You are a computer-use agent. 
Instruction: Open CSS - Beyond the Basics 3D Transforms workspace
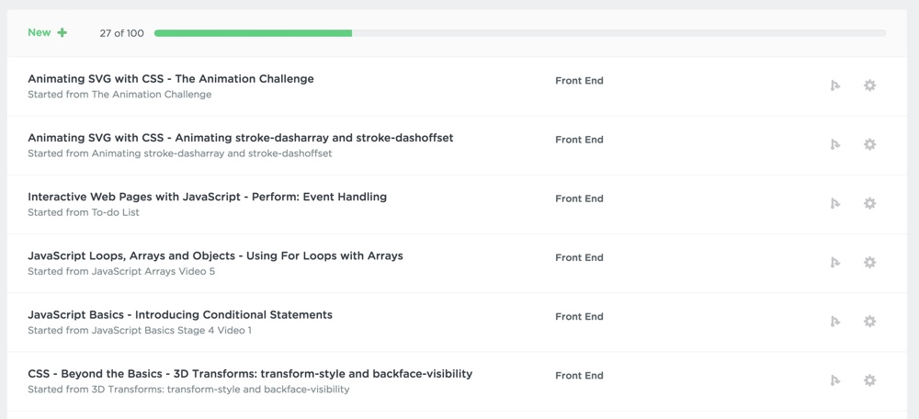[250, 374]
